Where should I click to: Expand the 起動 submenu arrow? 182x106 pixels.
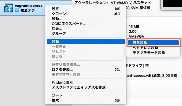tap(121, 42)
